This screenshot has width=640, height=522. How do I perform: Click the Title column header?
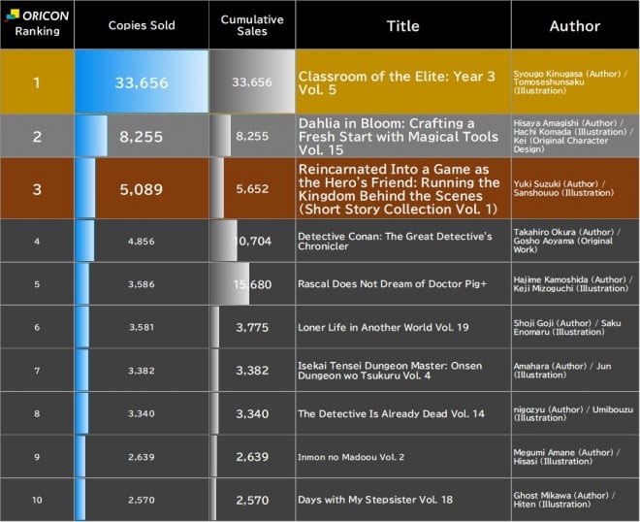click(402, 26)
